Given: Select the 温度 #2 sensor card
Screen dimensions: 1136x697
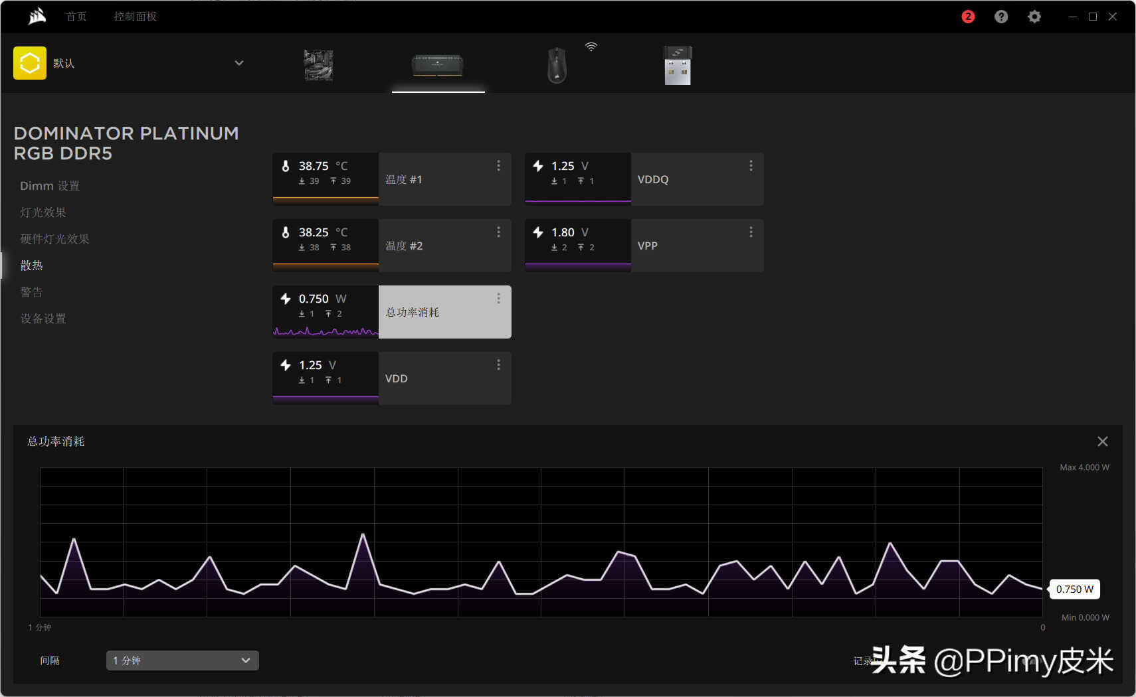Looking at the screenshot, I should click(x=392, y=246).
